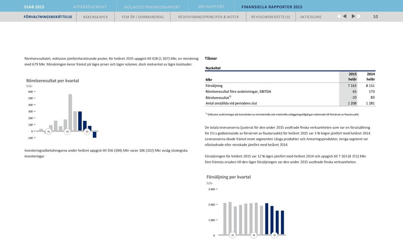This screenshot has height=239, width=403.
Task: Open the Bolagsstyrningsrapport section
Action: [152, 7]
